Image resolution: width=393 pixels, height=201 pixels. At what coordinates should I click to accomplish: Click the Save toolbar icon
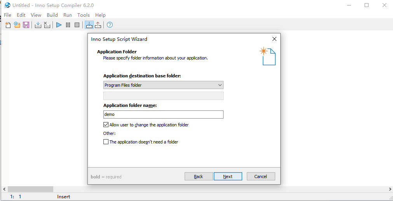point(26,25)
